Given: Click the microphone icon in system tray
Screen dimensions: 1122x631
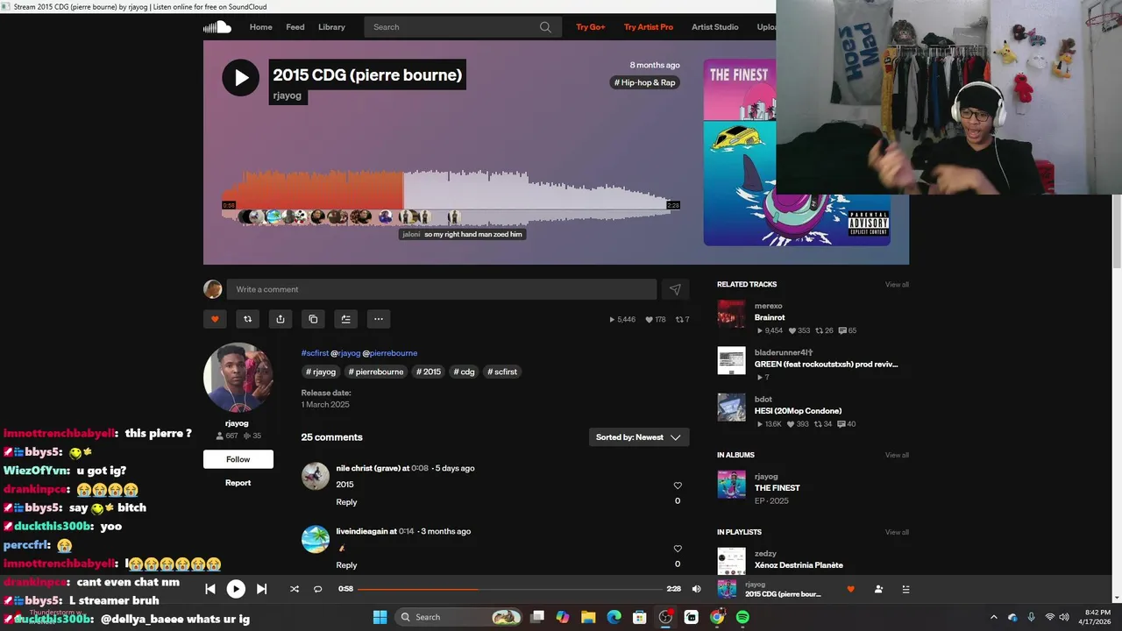Looking at the screenshot, I should coord(1031,617).
